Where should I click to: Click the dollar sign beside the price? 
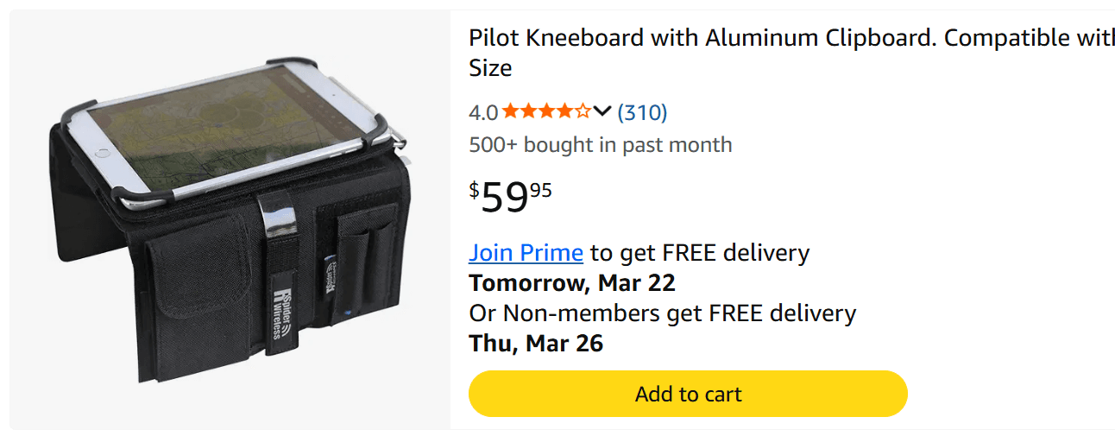pyautogui.click(x=474, y=190)
